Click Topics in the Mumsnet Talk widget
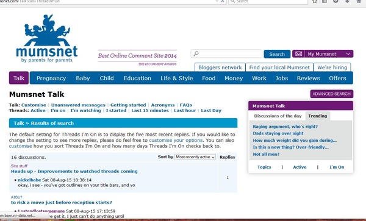Image resolution: width=366 pixels, height=221 pixels. 264,167
